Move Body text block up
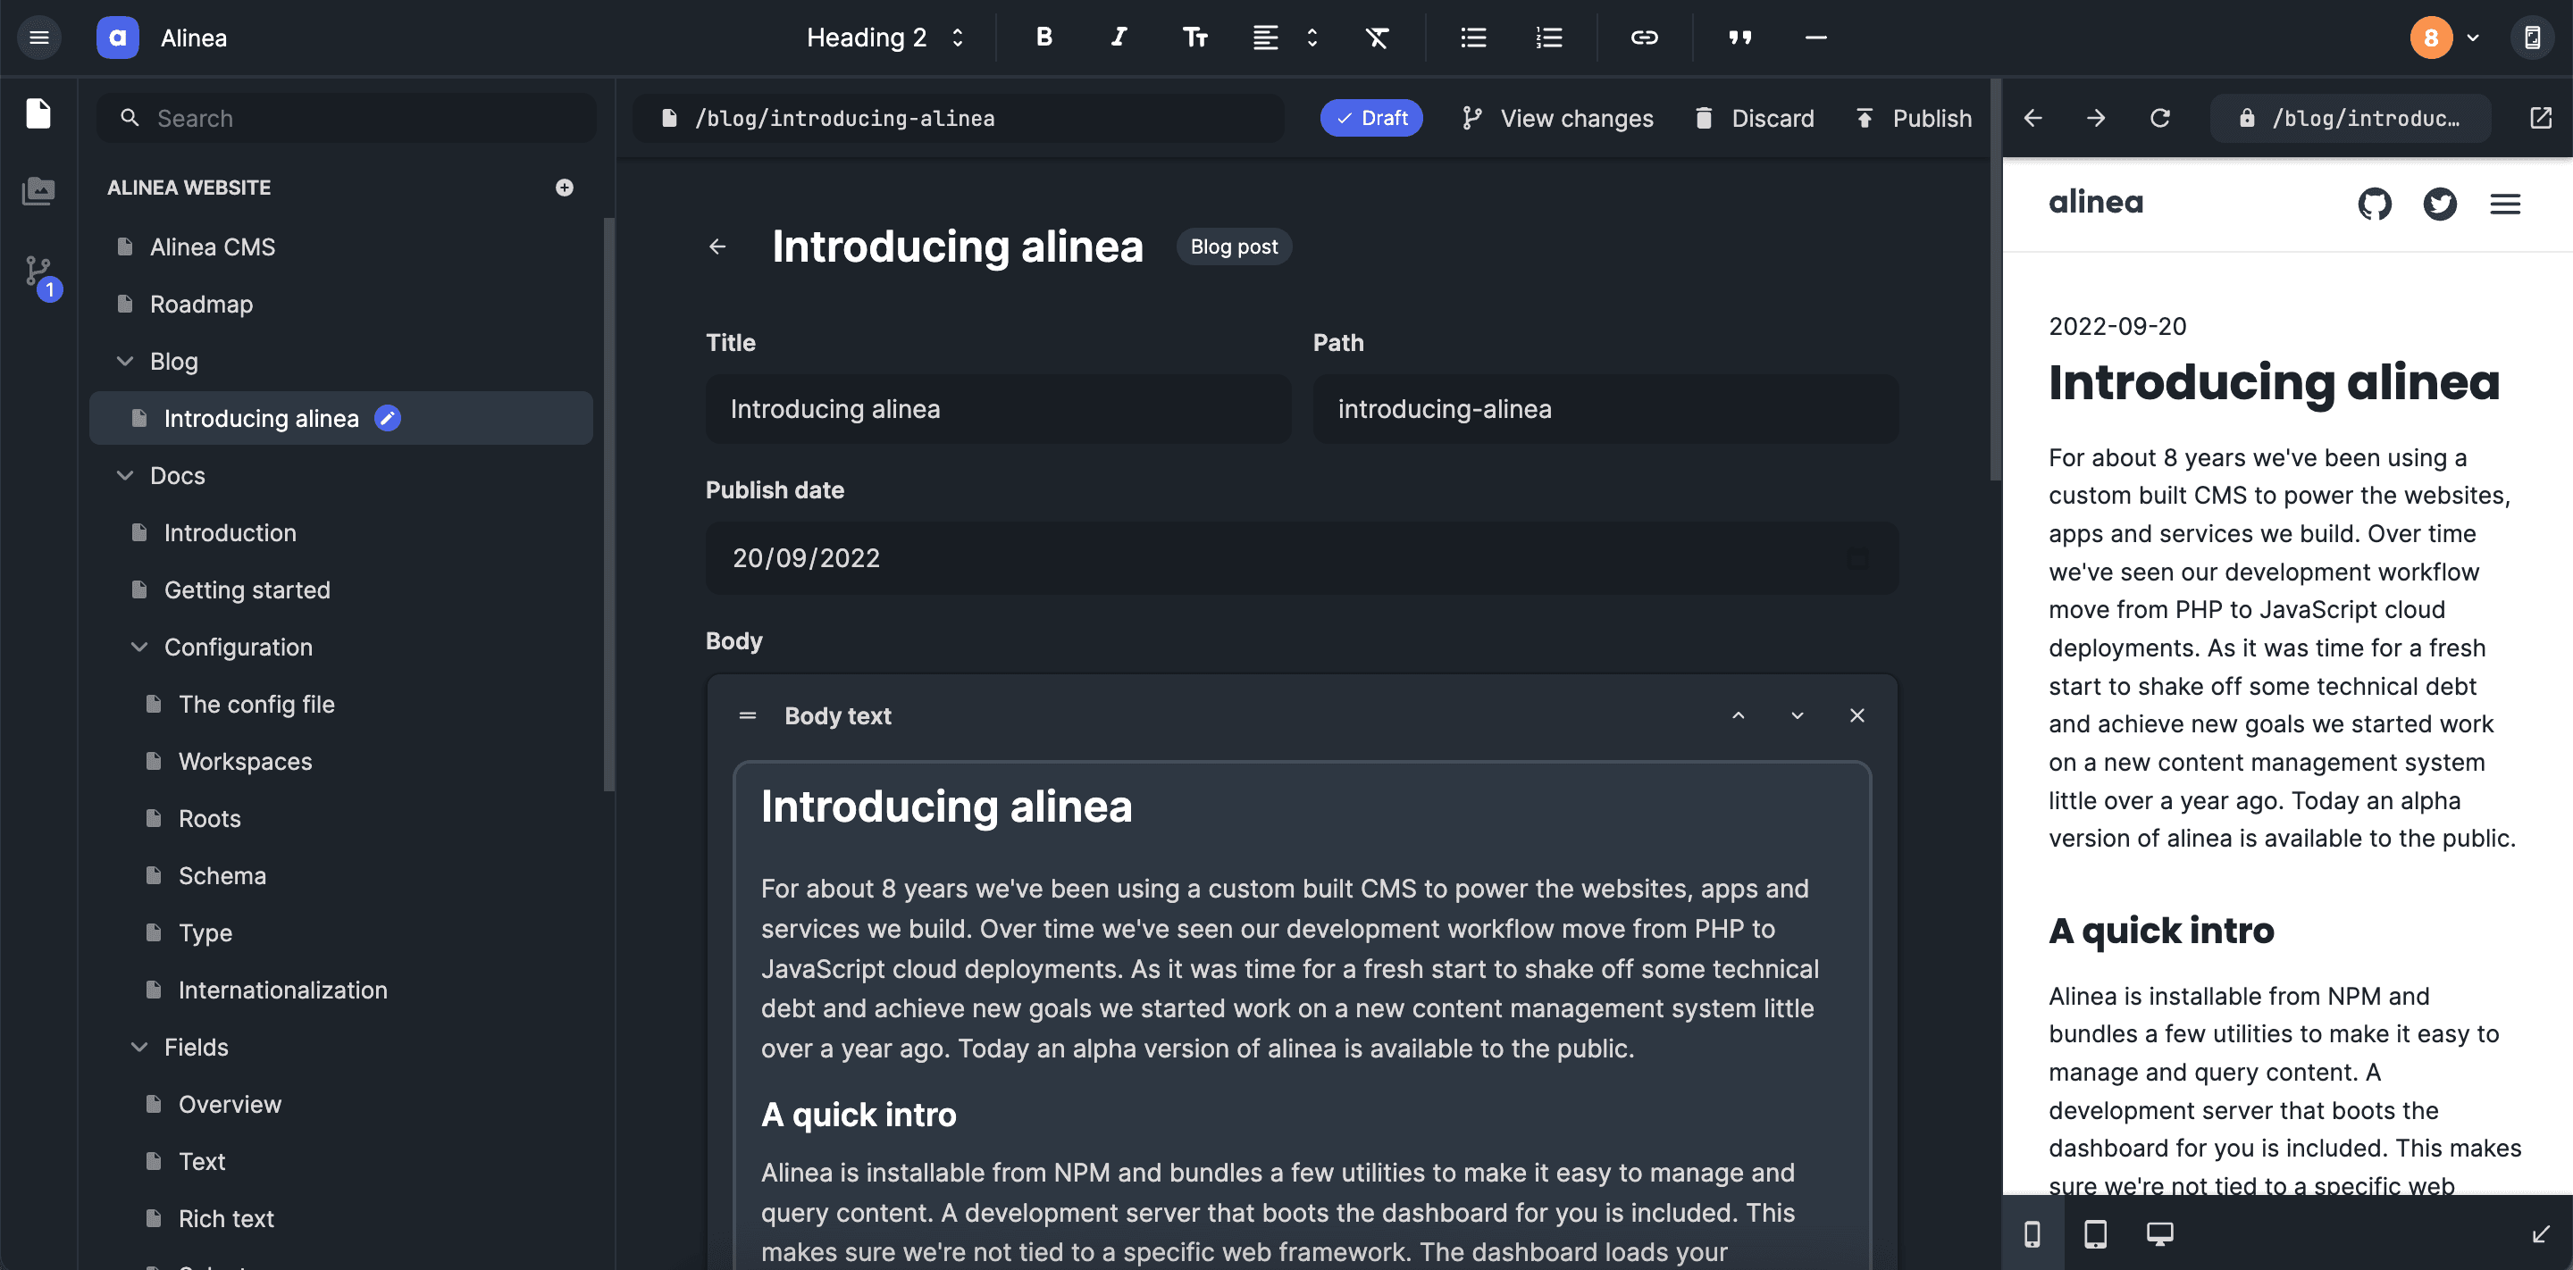 [x=1739, y=716]
